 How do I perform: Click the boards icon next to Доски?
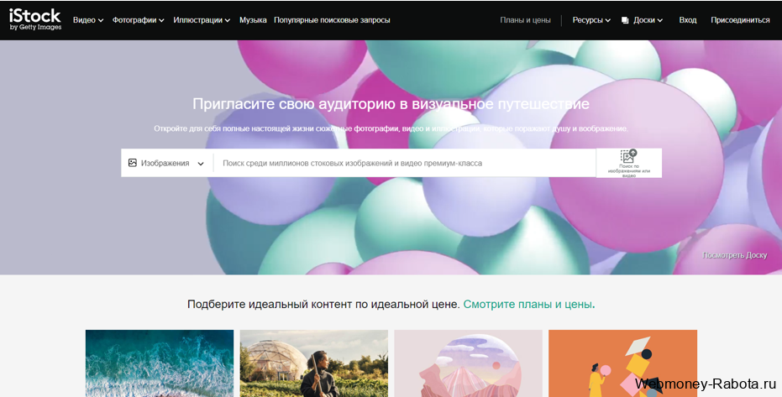click(625, 20)
